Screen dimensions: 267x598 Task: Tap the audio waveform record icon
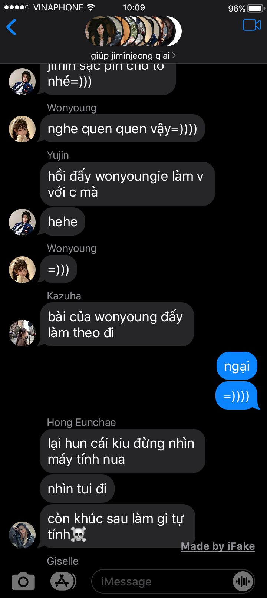point(243,581)
